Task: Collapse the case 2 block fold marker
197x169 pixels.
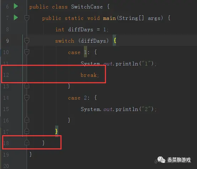Action: (x=27, y=98)
